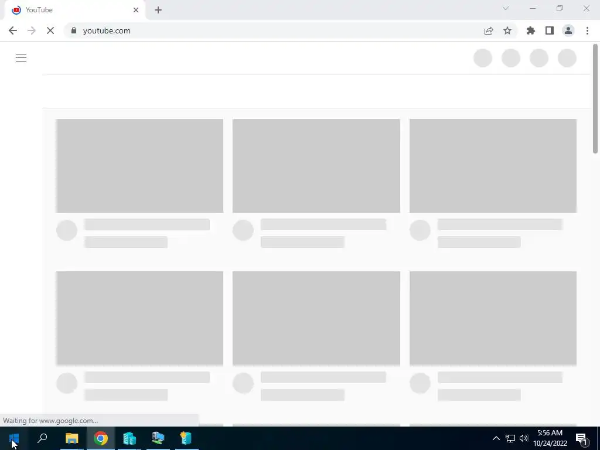Click the padlock site information icon
The image size is (600, 450).
74,30
